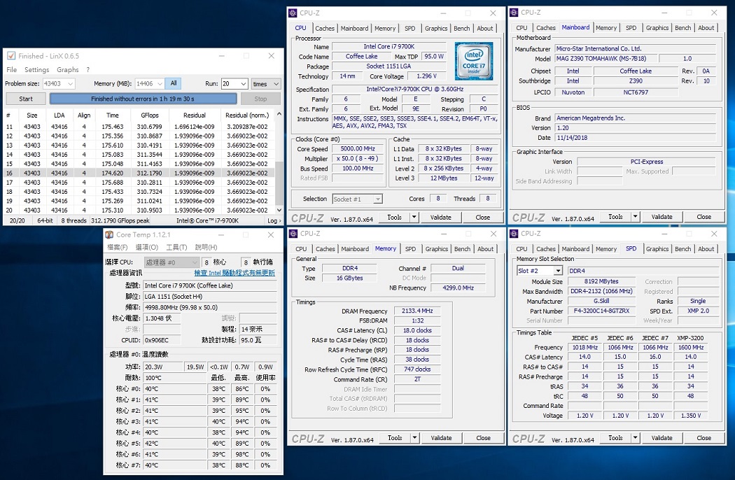The image size is (735, 480).
Task: Open the Memory (MiB) dropdown in LinX
Action: pos(160,84)
